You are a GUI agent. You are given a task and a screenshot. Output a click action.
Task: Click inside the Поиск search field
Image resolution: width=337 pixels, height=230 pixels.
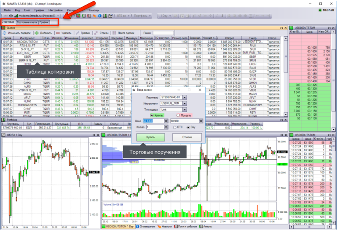[163, 33]
